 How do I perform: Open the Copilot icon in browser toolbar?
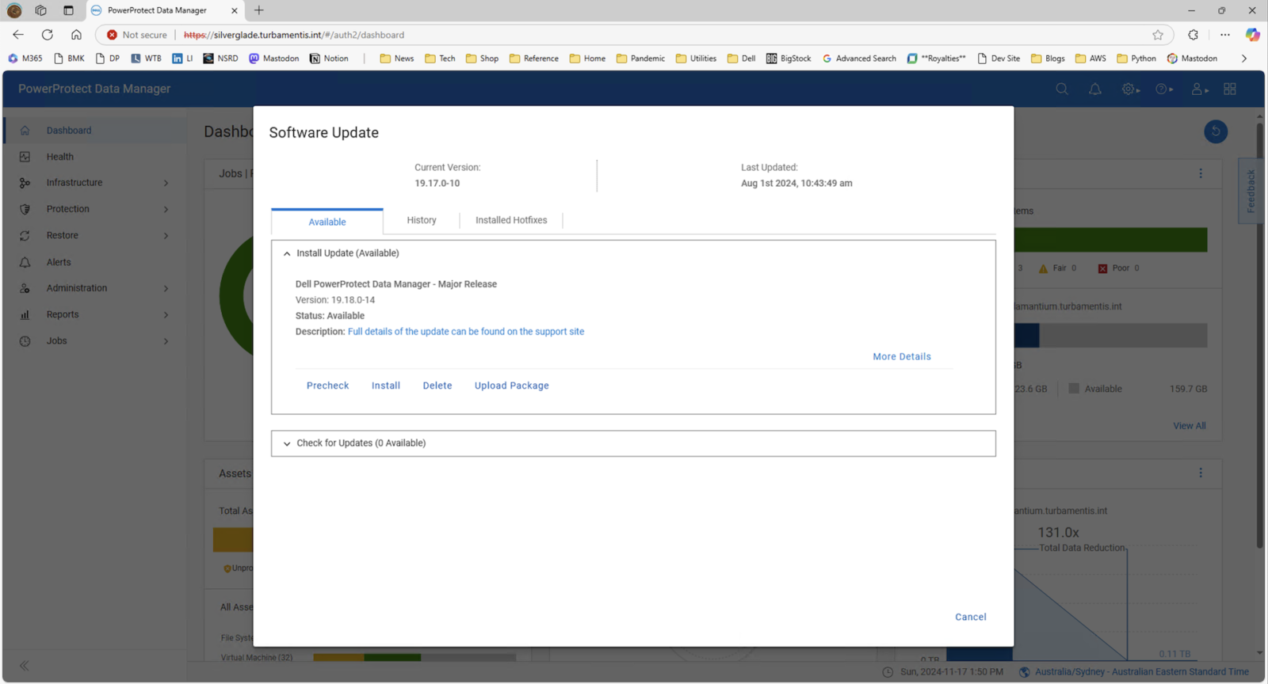click(x=1252, y=35)
